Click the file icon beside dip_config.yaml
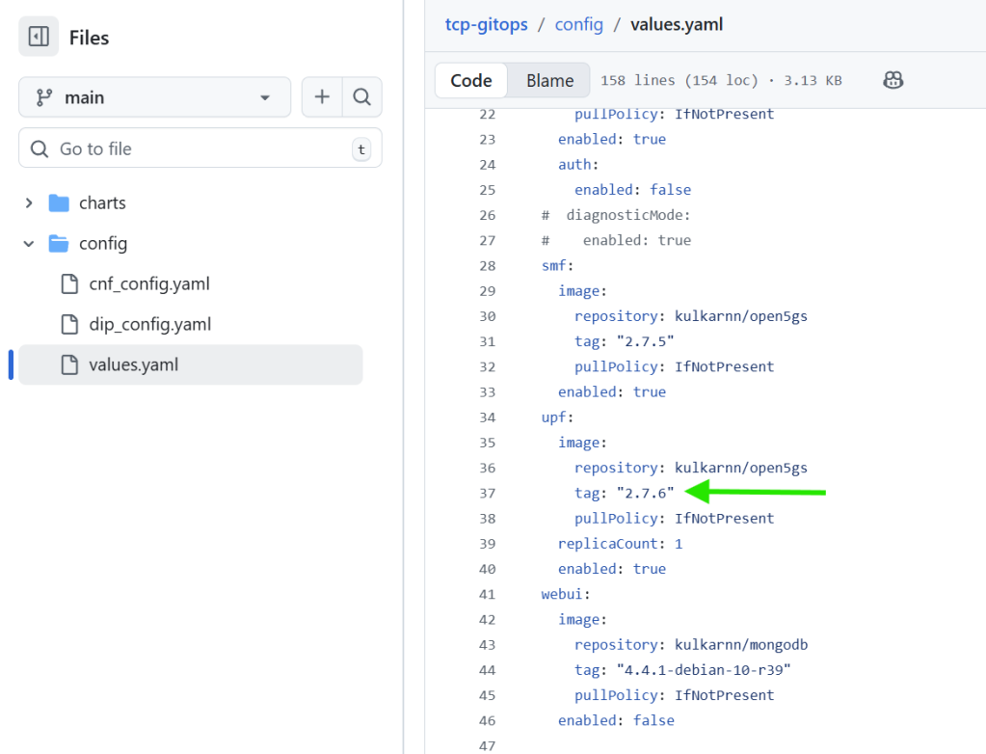 point(69,325)
